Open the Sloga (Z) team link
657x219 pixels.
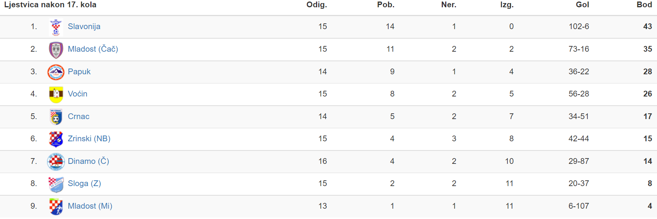coord(84,183)
